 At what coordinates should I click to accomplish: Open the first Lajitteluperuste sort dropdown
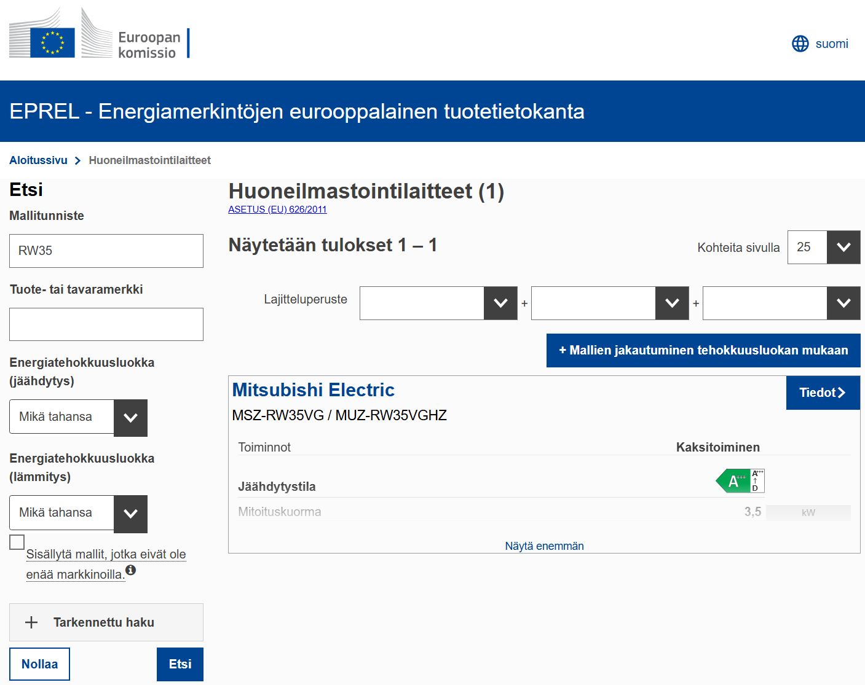[x=438, y=303]
